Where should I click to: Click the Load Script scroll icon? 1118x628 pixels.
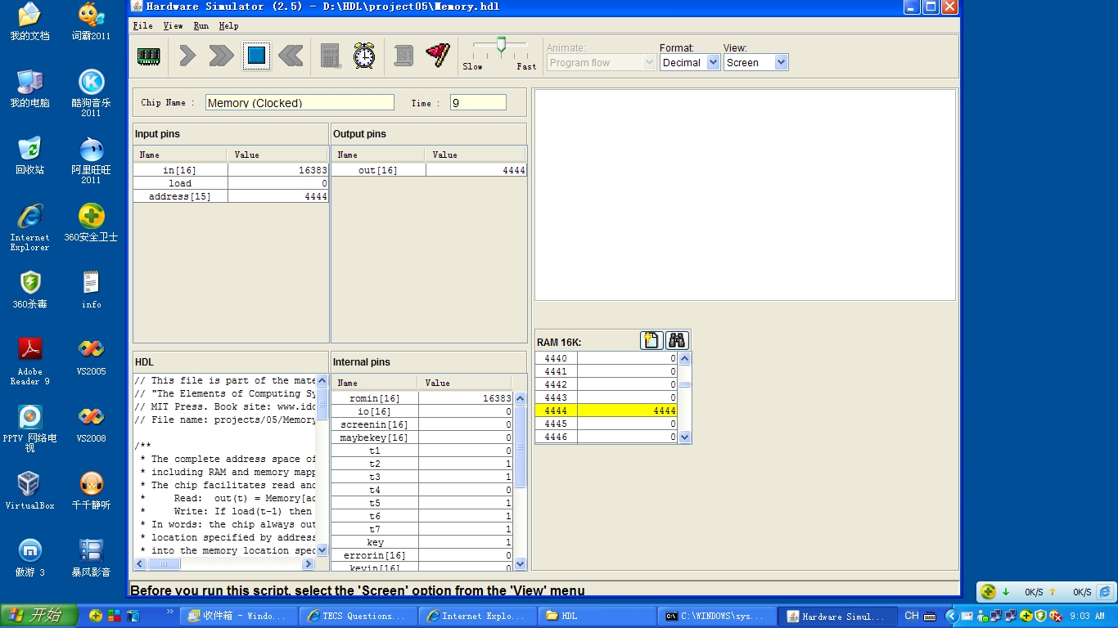click(403, 56)
